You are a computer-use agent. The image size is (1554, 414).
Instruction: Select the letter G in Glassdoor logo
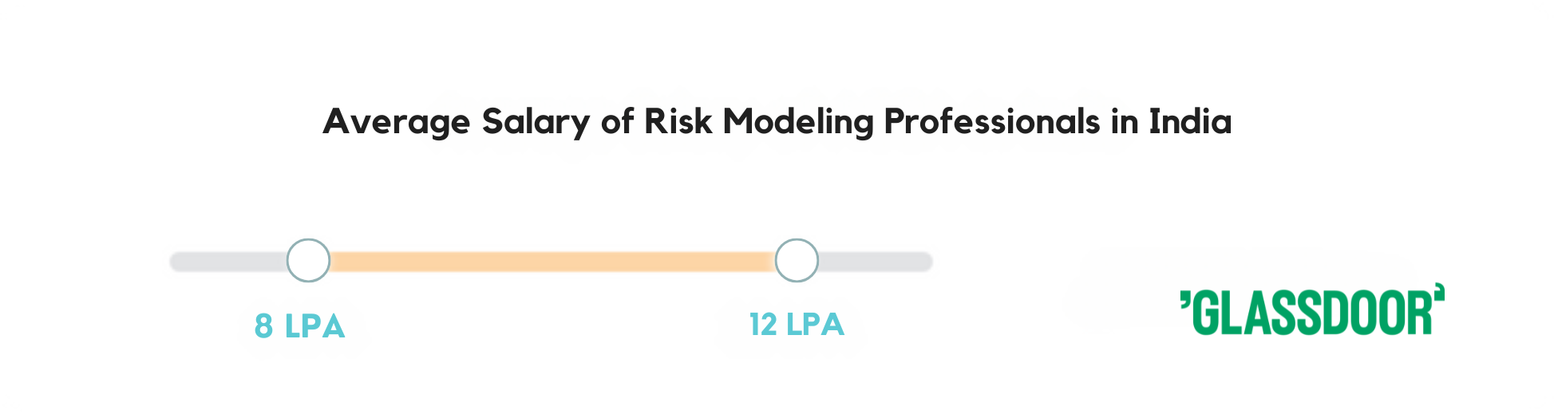[x=1207, y=313]
